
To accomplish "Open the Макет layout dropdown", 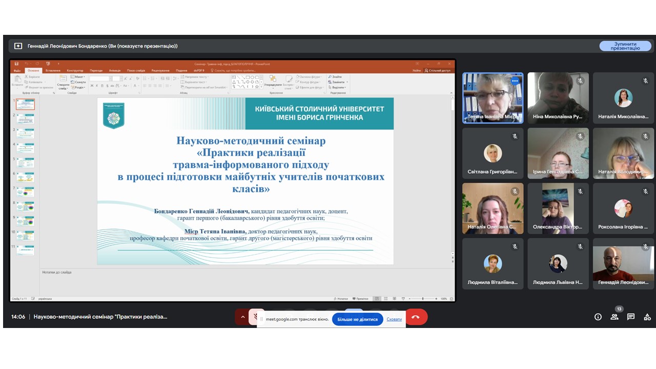I will (x=79, y=77).
